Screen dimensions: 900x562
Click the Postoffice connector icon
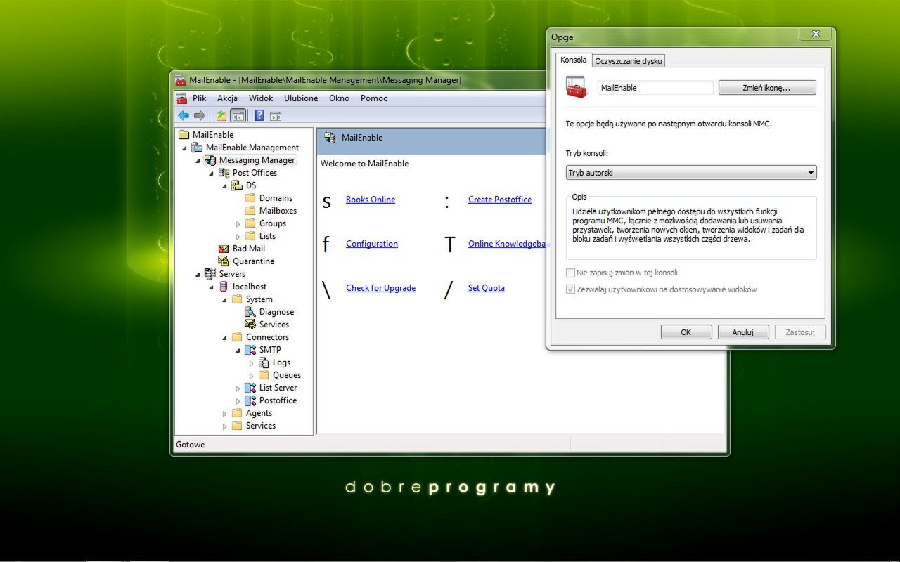tap(250, 400)
